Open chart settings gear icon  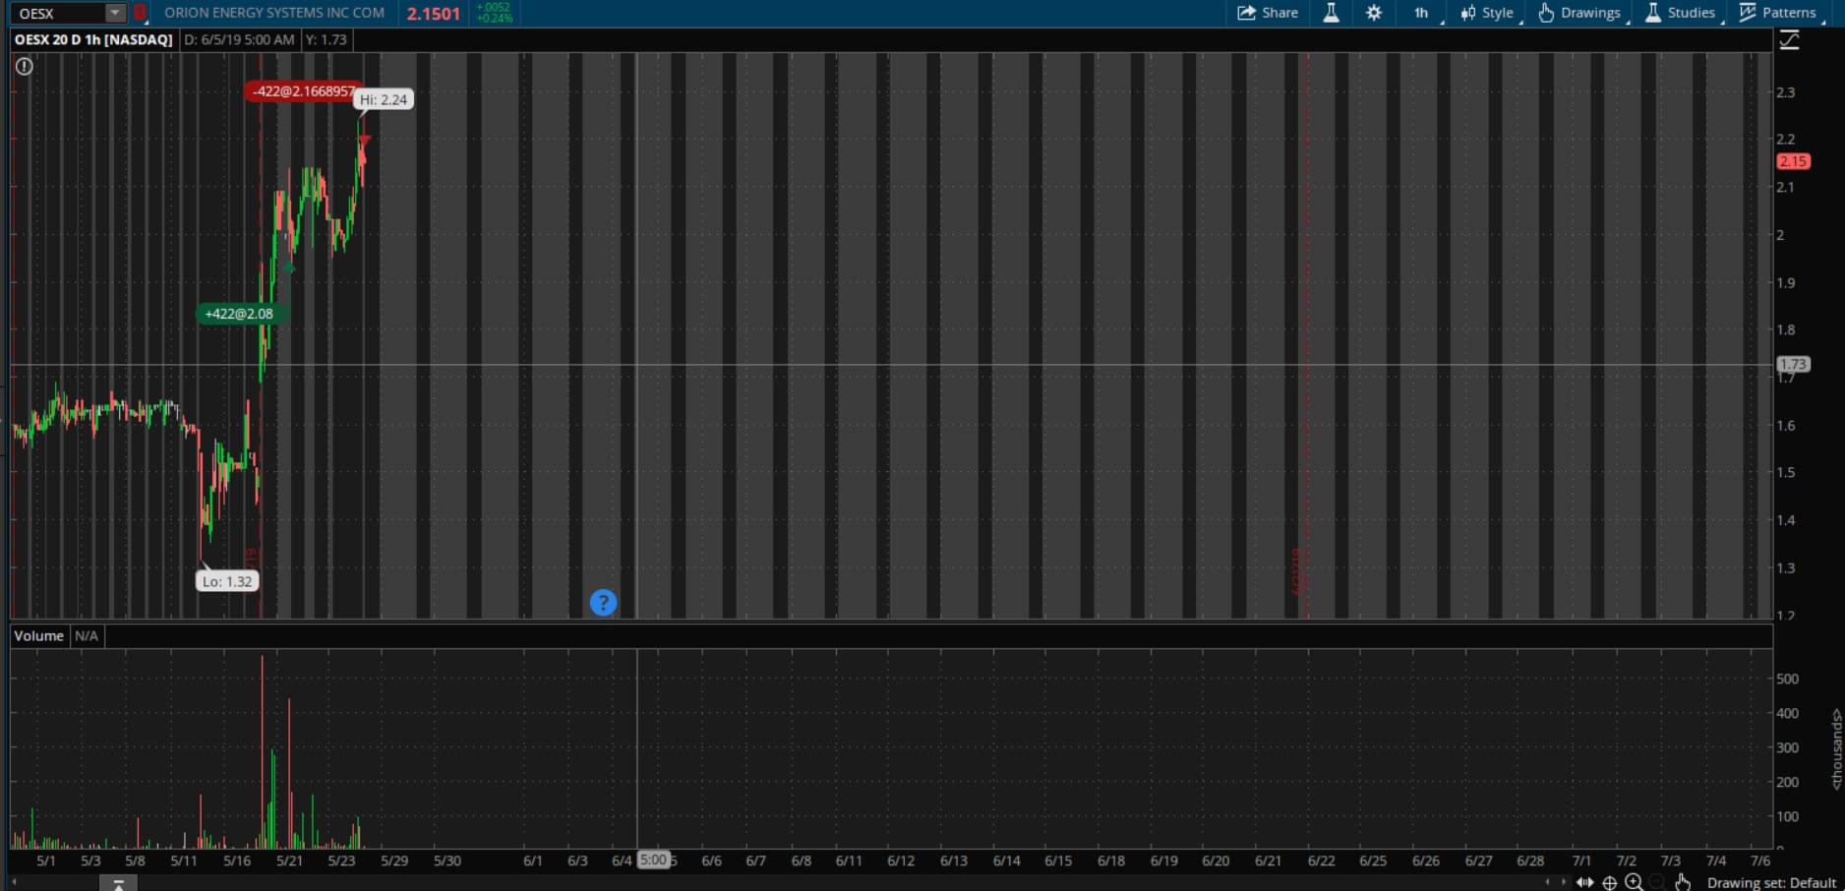tap(1374, 13)
